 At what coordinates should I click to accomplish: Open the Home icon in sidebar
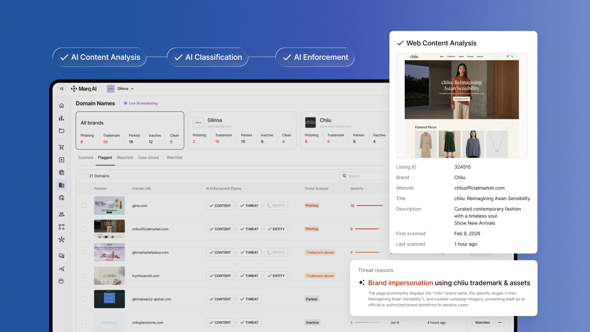tap(61, 106)
